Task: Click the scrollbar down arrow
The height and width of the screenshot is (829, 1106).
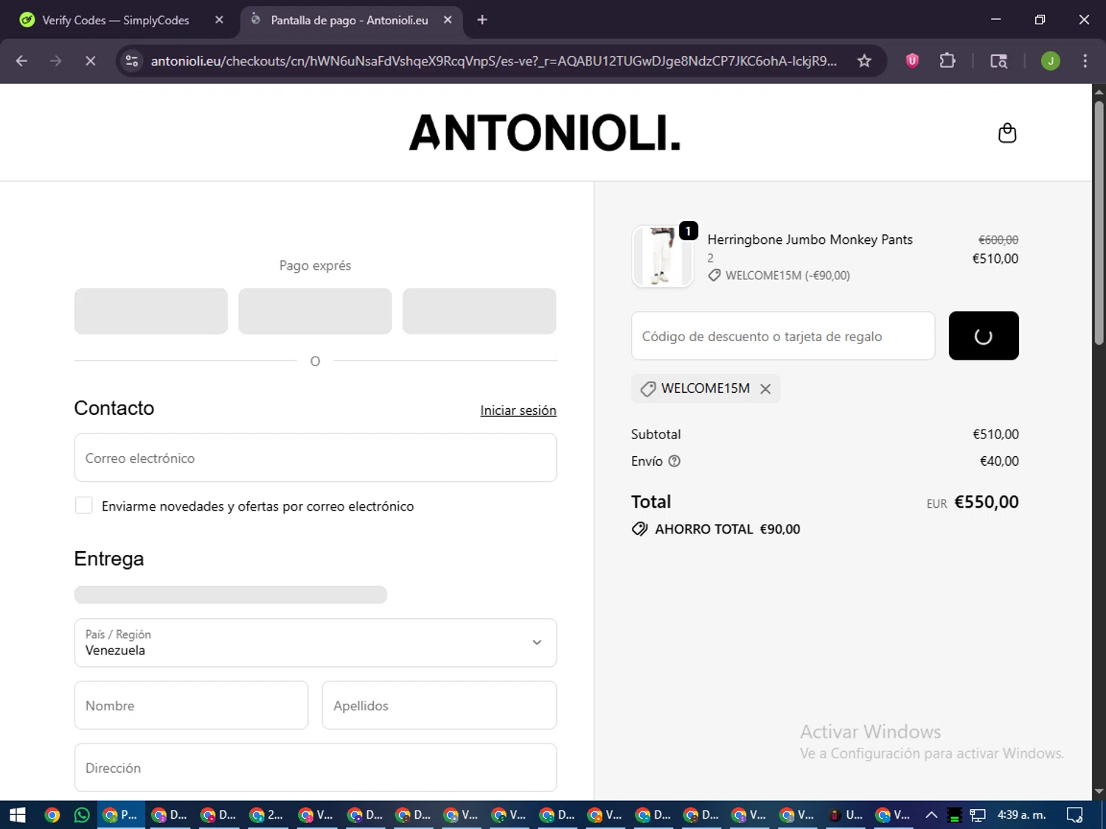Action: [x=1099, y=792]
